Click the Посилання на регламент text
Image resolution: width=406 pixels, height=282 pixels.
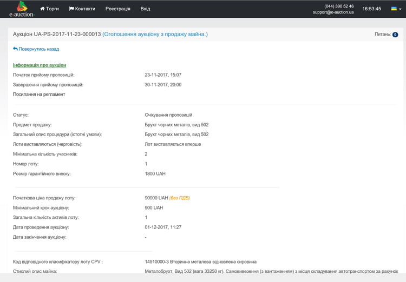(x=39, y=95)
